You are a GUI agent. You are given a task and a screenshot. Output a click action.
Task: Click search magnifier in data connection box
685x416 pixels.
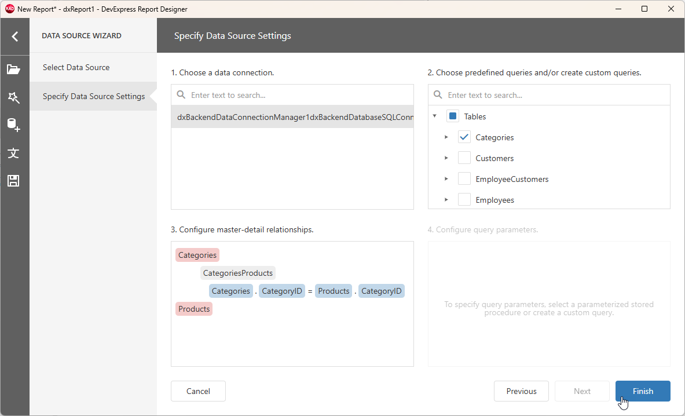coord(181,95)
